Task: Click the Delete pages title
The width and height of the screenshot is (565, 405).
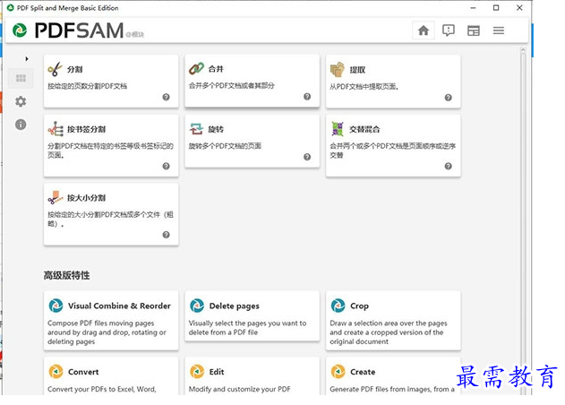Action: pos(235,306)
